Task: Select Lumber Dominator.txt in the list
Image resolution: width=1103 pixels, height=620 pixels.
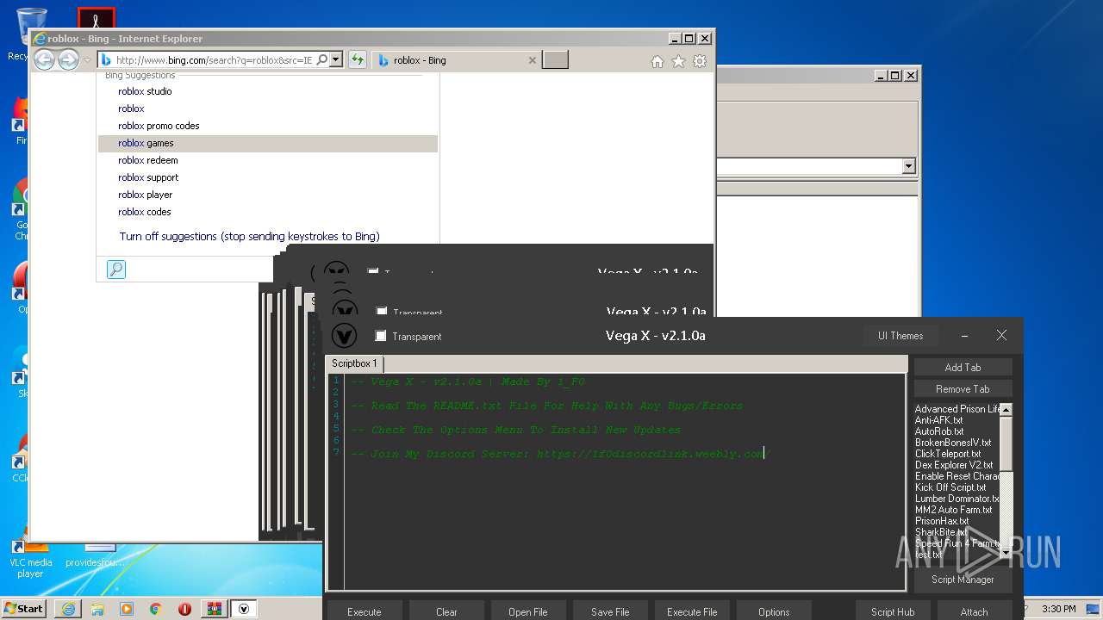Action: (957, 499)
